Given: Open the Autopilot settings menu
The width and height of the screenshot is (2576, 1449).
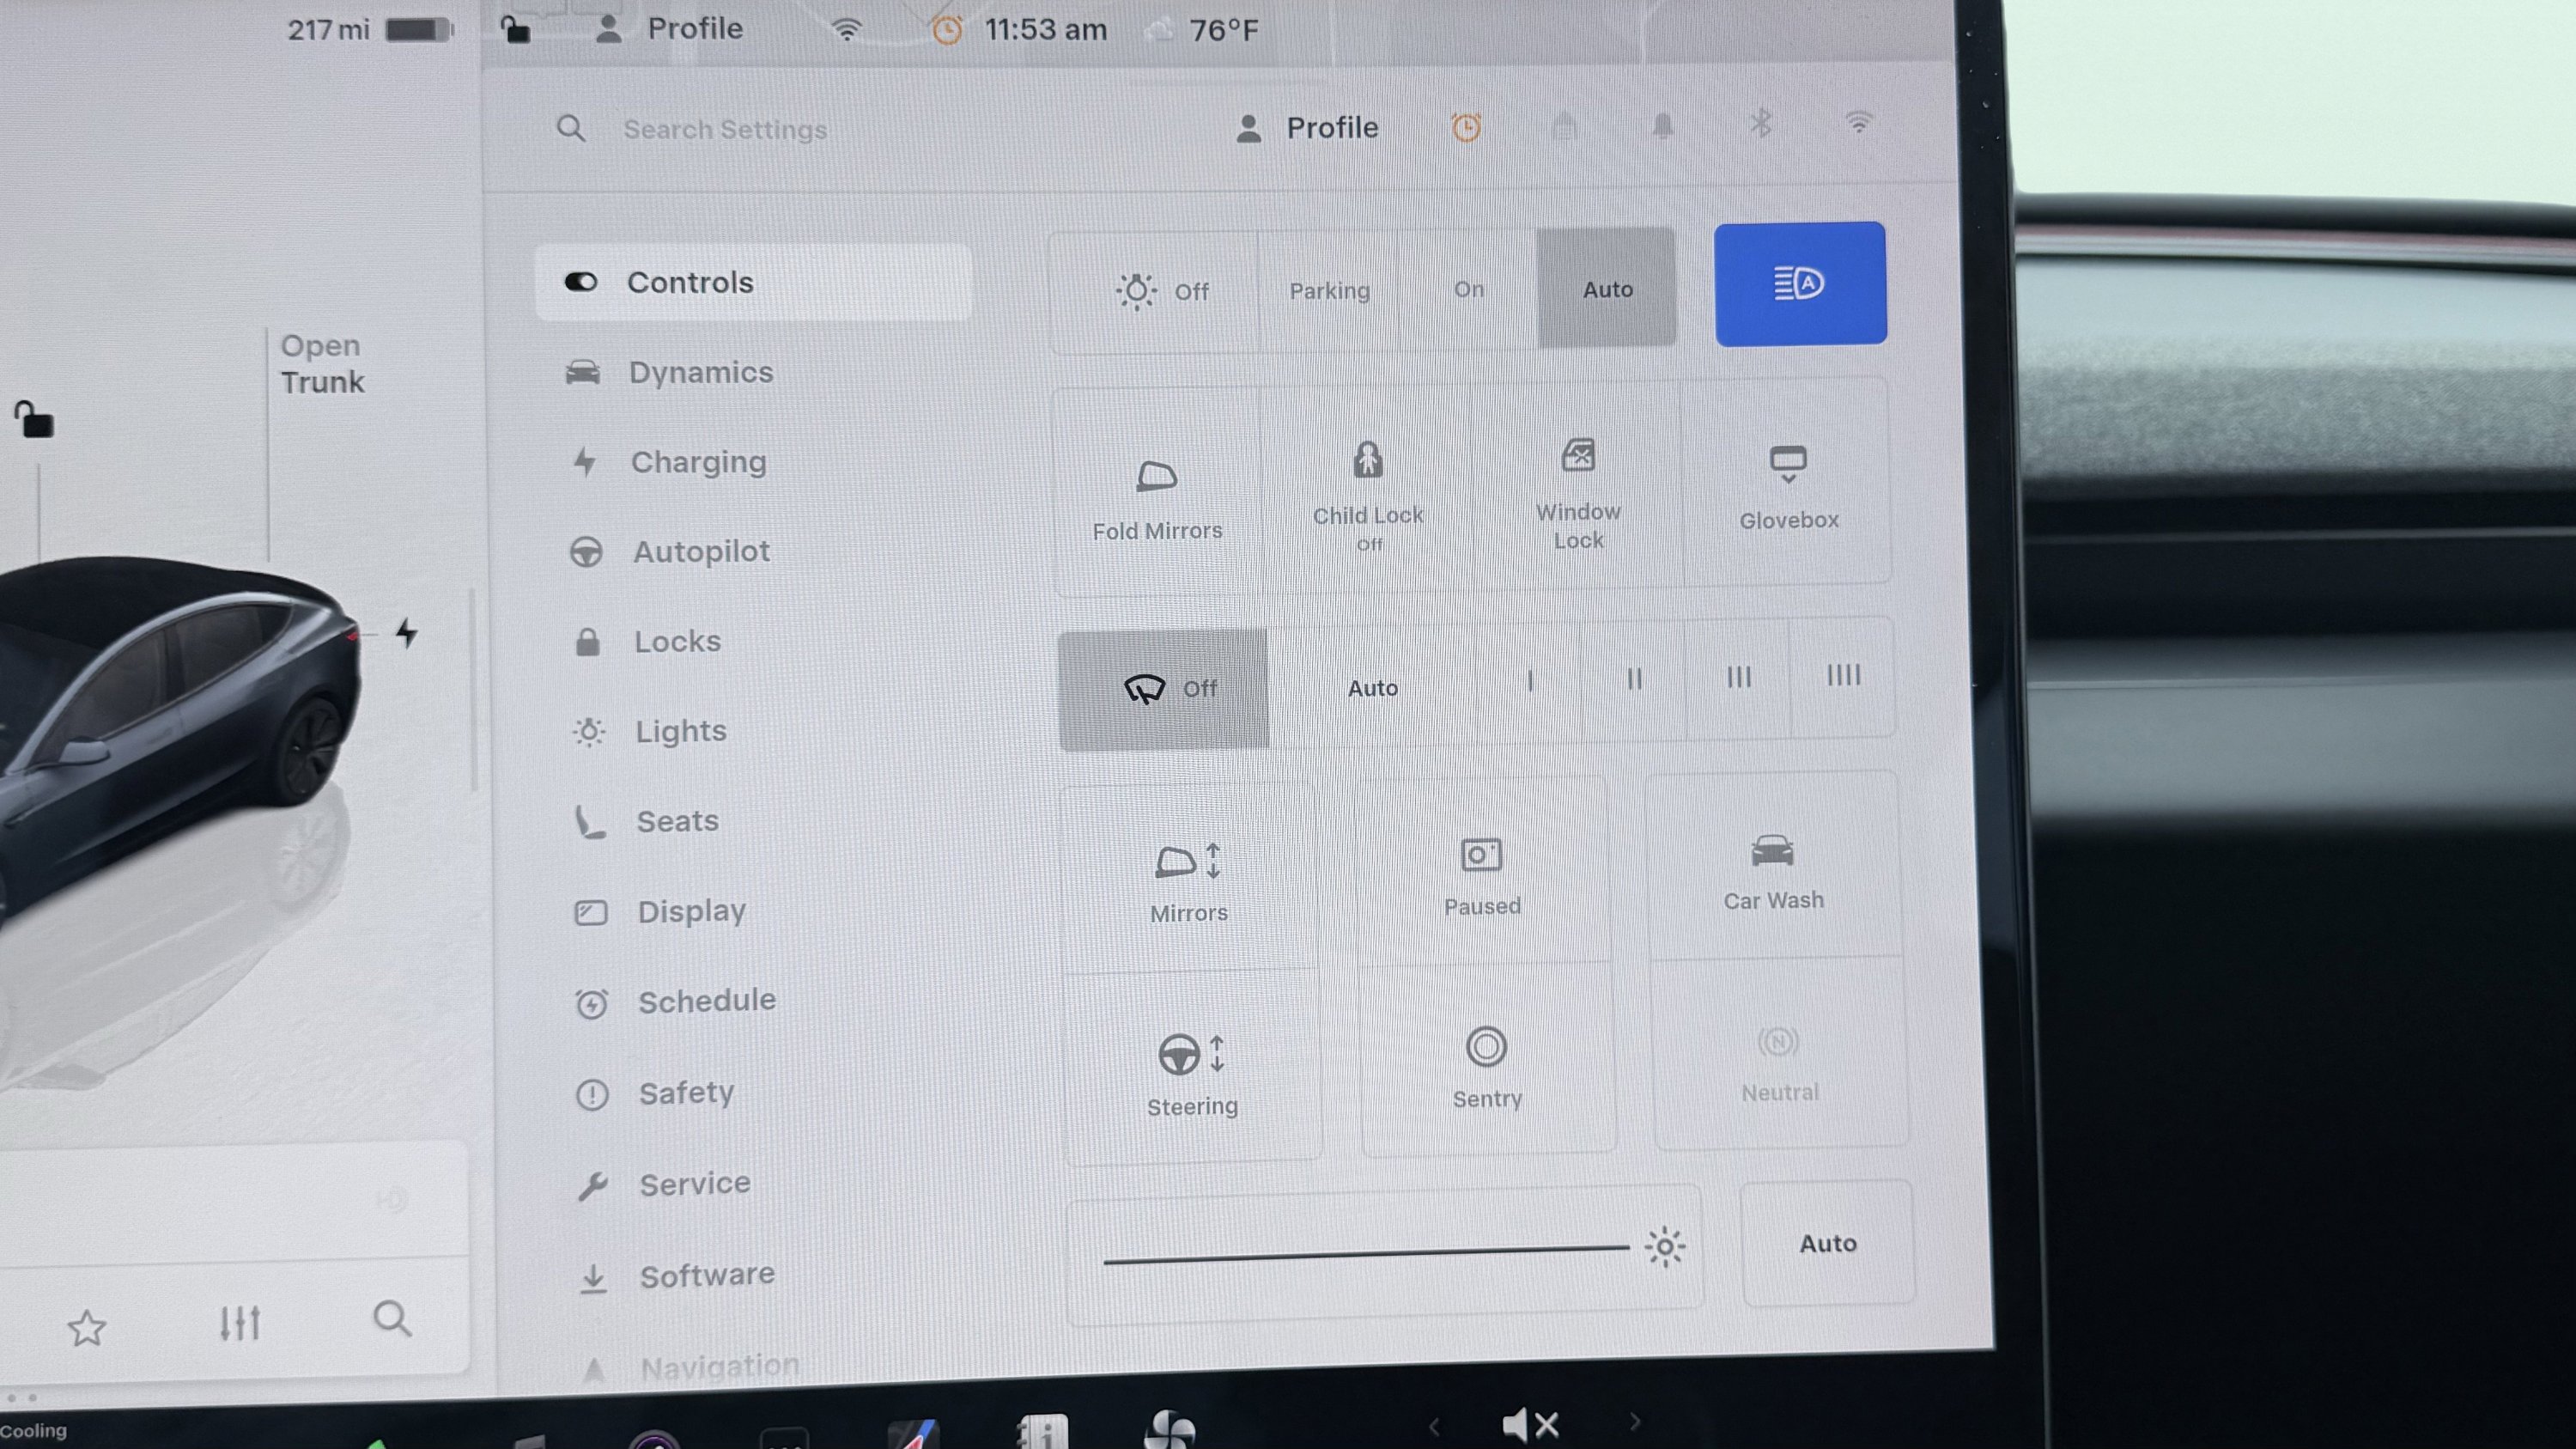Looking at the screenshot, I should (700, 552).
